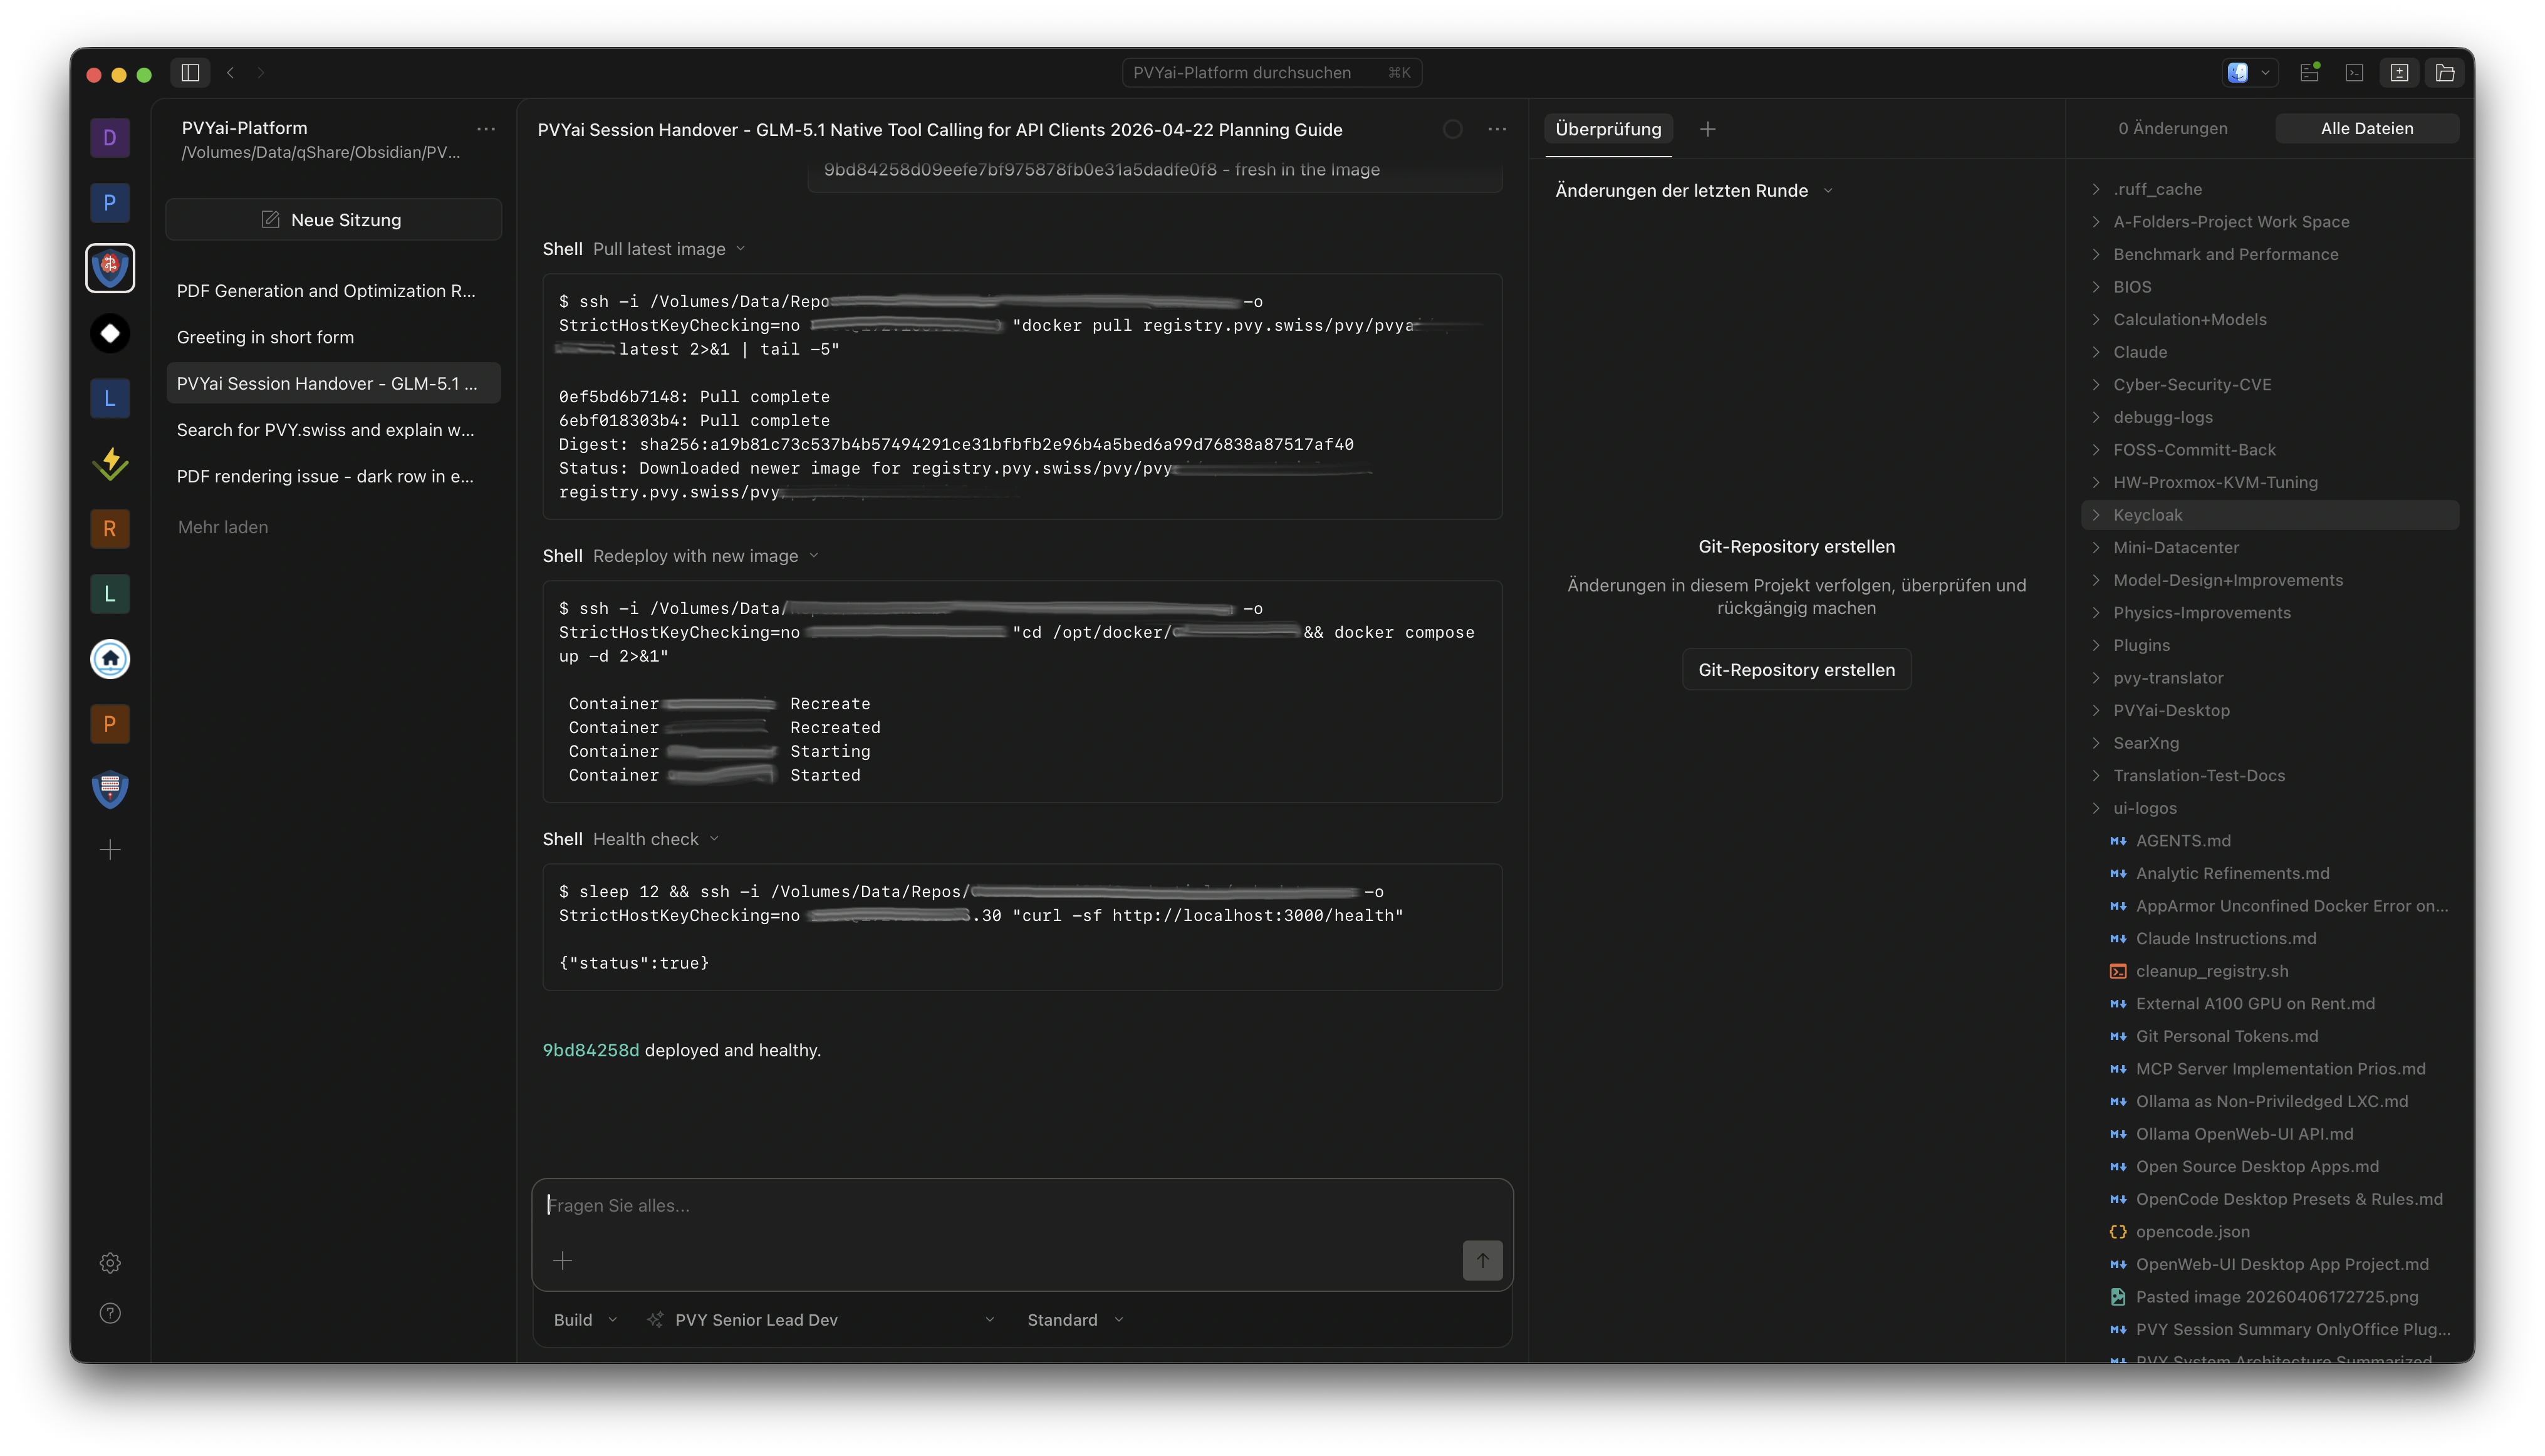The height and width of the screenshot is (1456, 2545).
Task: Open the Build mode dropdown
Action: 585,1320
